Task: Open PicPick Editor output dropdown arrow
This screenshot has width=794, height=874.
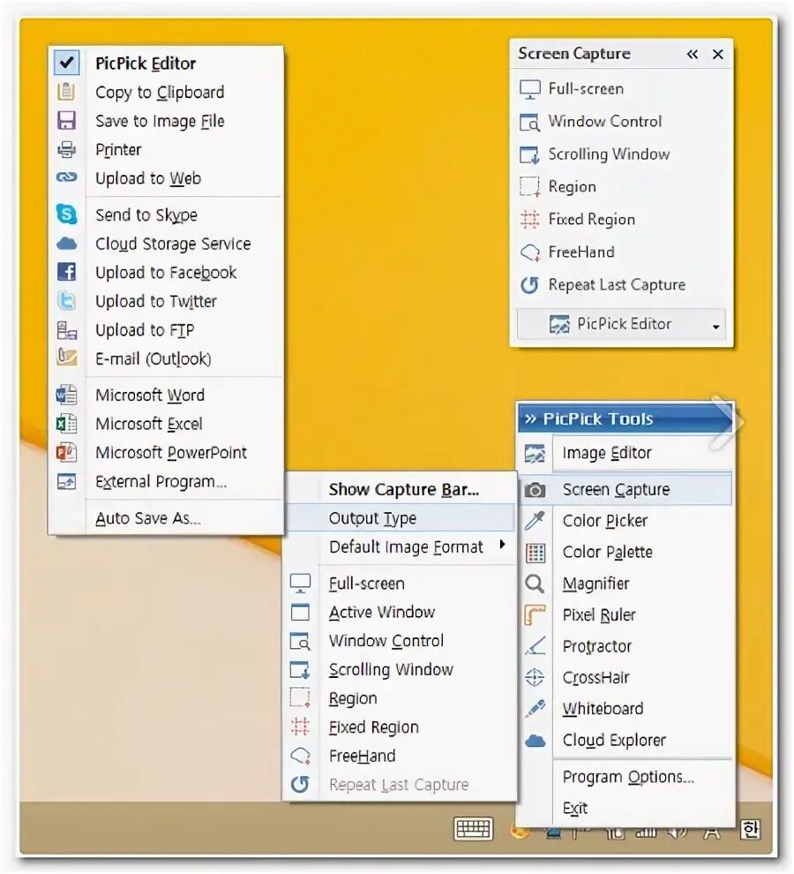Action: (x=716, y=327)
